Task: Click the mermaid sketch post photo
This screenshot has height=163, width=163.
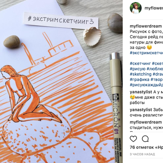Action: pyautogui.click(x=61, y=81)
